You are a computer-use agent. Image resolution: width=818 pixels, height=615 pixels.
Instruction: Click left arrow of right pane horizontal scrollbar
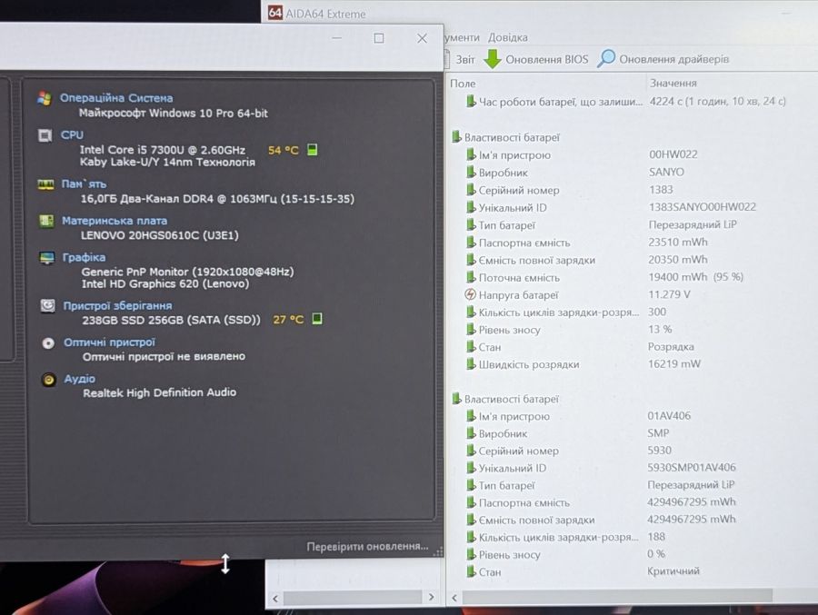(x=454, y=597)
